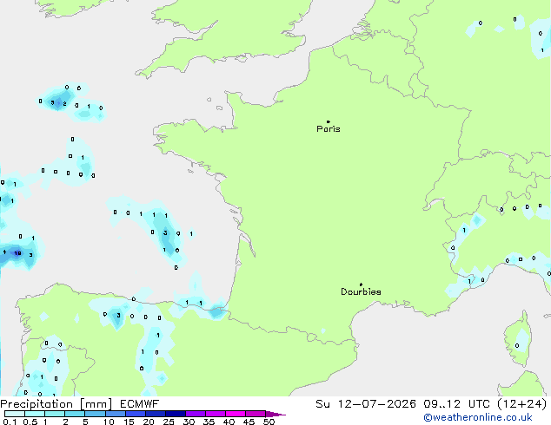Click the Dourbies location label
The height and width of the screenshot is (425, 551).
(x=361, y=291)
